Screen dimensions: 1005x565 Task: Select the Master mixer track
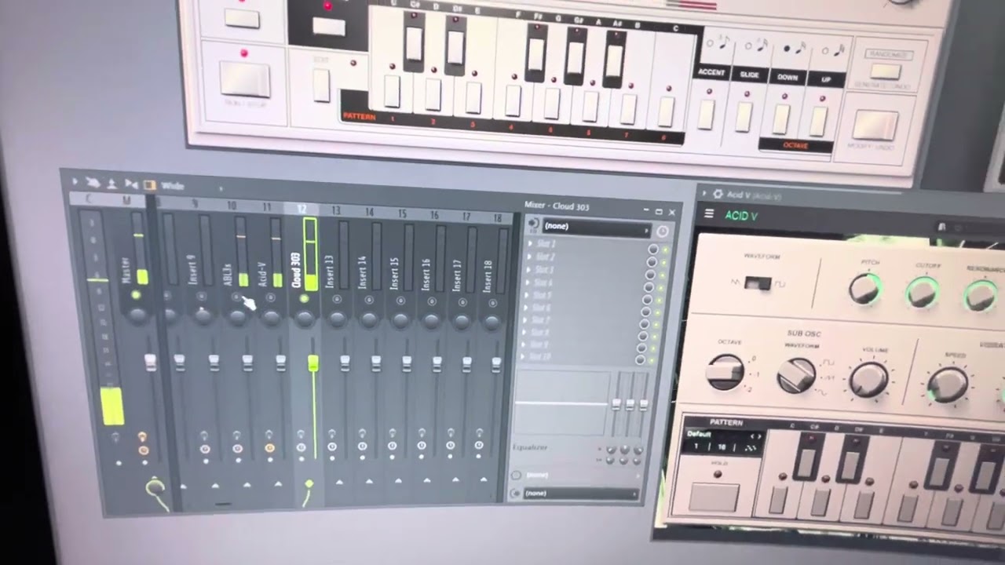pyautogui.click(x=126, y=270)
